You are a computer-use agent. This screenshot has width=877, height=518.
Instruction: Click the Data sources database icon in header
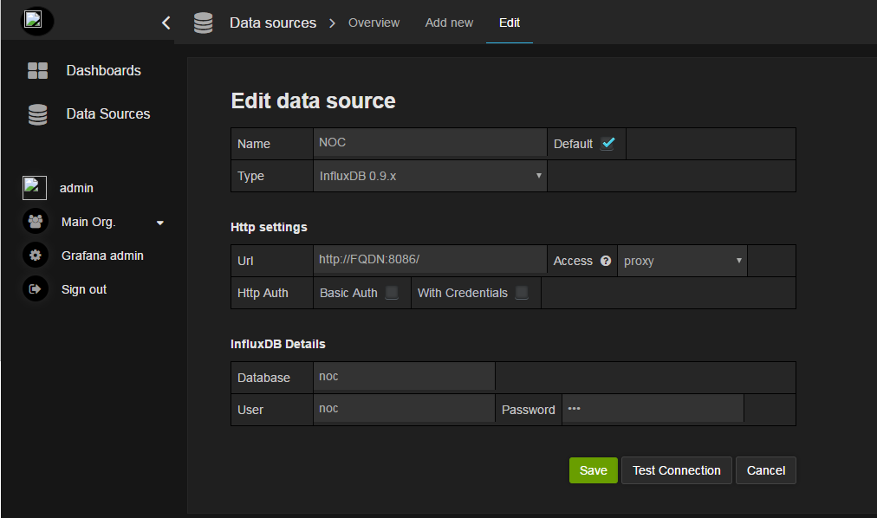[x=204, y=23]
